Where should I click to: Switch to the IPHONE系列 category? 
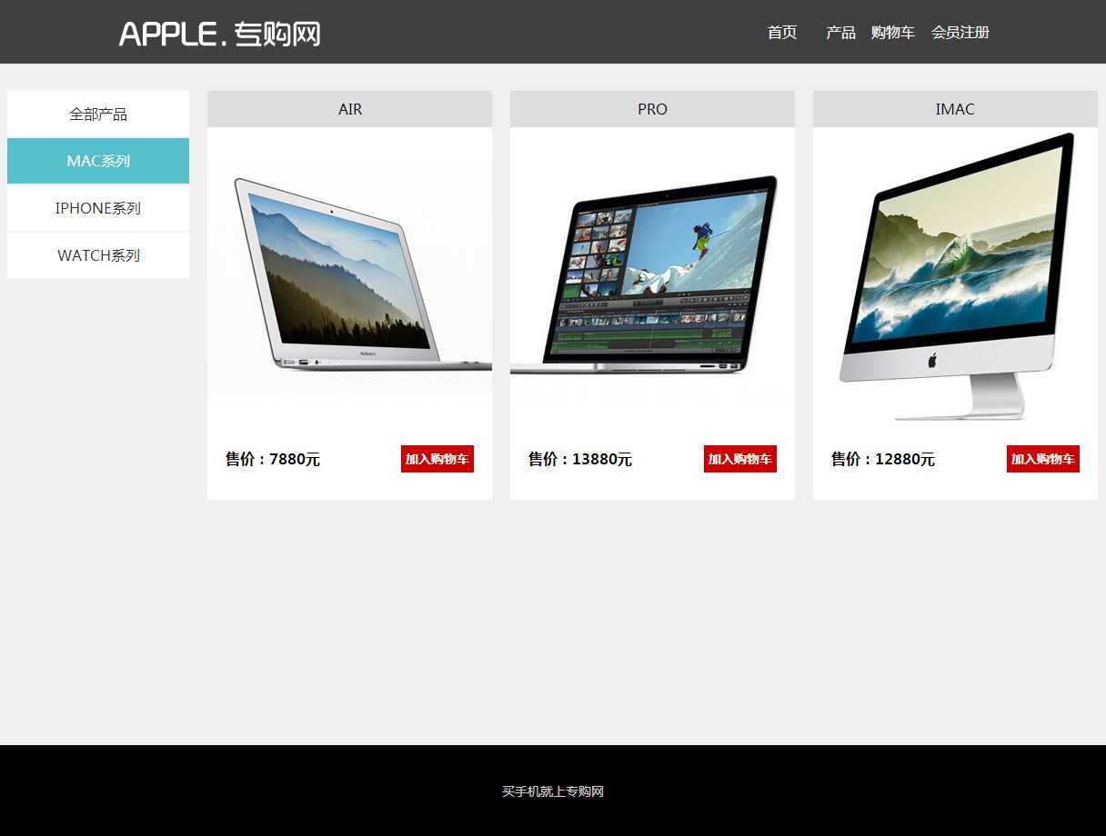98,208
